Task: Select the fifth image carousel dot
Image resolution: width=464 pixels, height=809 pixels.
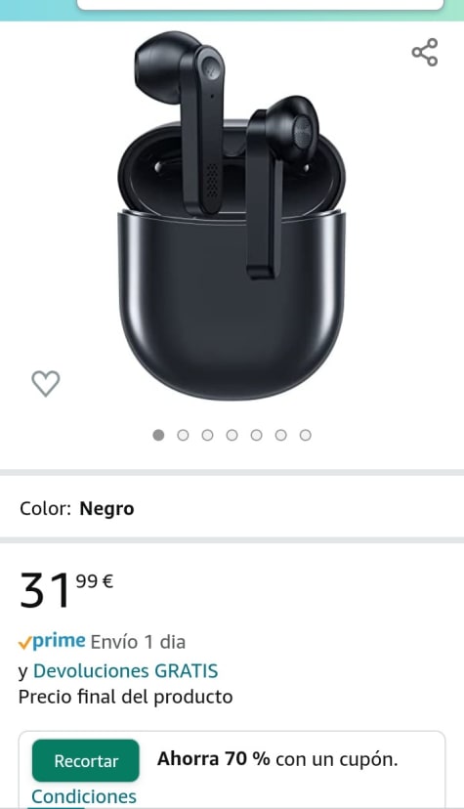Action: click(x=256, y=435)
